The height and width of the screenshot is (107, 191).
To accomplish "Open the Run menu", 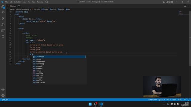I will click(x=34, y=2).
